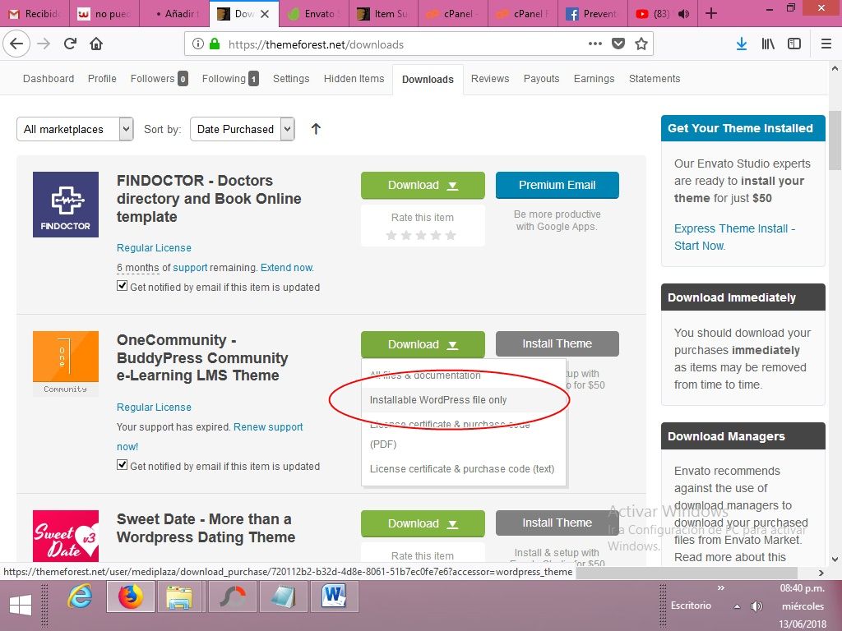
Task: Toggle OneCommunity update email notification checkbox
Action: pos(122,465)
